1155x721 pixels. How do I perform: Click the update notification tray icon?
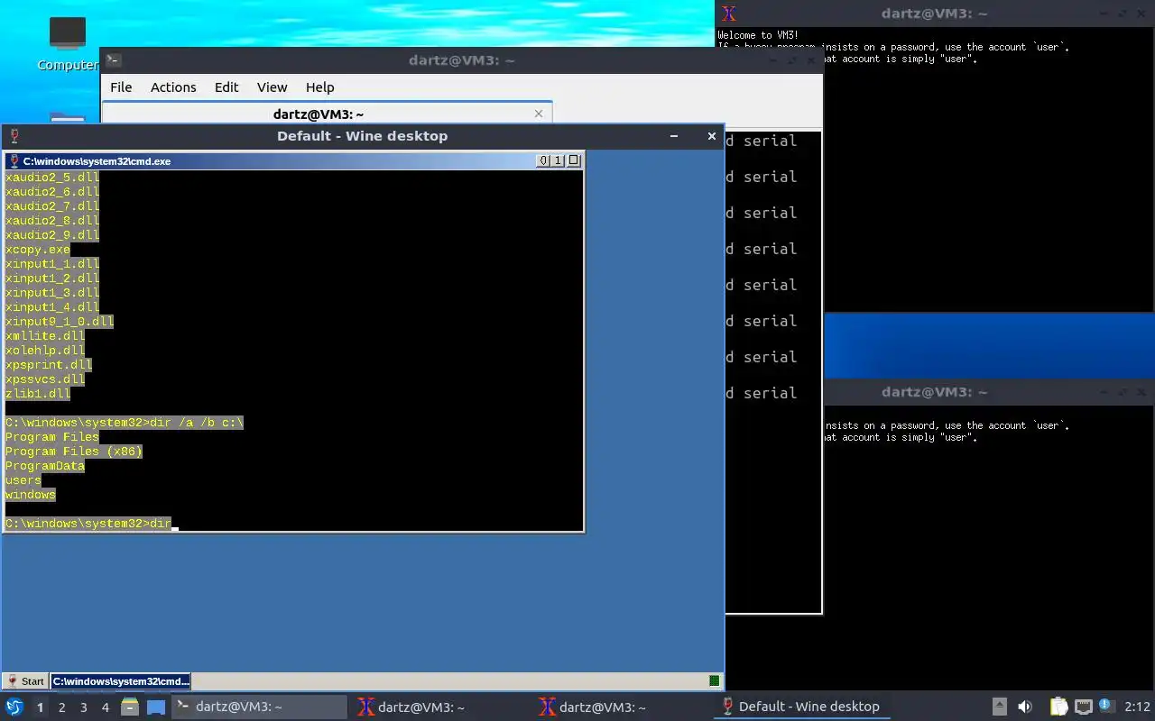click(x=1107, y=707)
